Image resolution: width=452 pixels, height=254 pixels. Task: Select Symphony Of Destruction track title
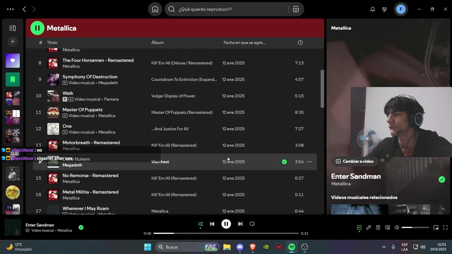tap(90, 77)
